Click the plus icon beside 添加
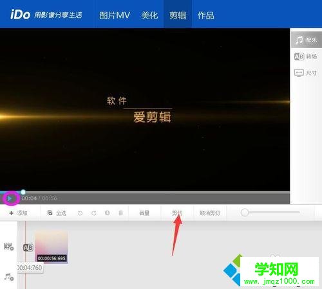Image resolution: width=322 pixels, height=289 pixels. click(x=12, y=213)
